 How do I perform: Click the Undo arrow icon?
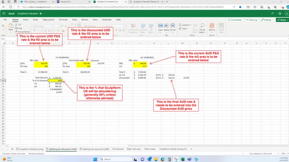[3, 26]
